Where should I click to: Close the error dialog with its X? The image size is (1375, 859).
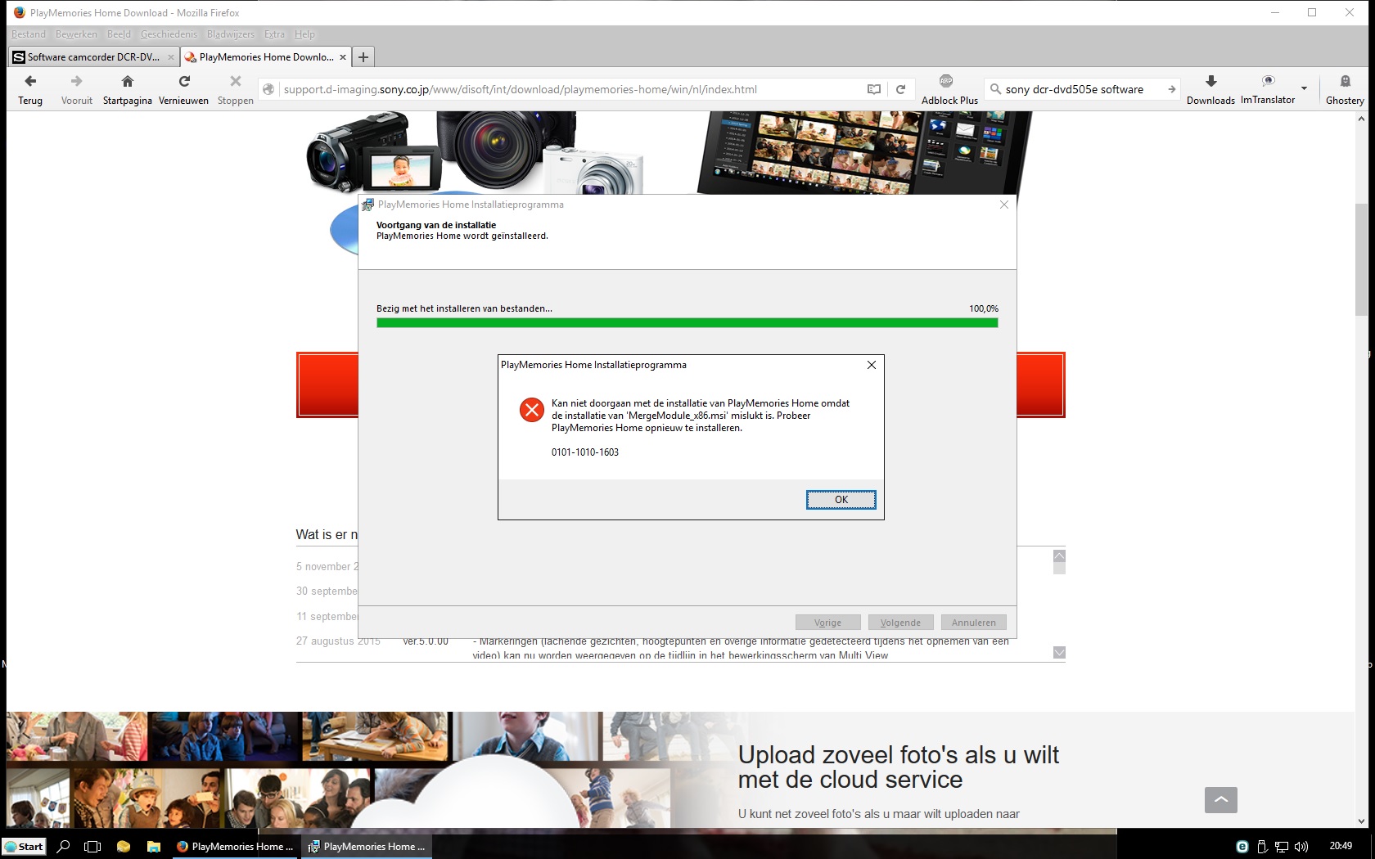coord(872,365)
